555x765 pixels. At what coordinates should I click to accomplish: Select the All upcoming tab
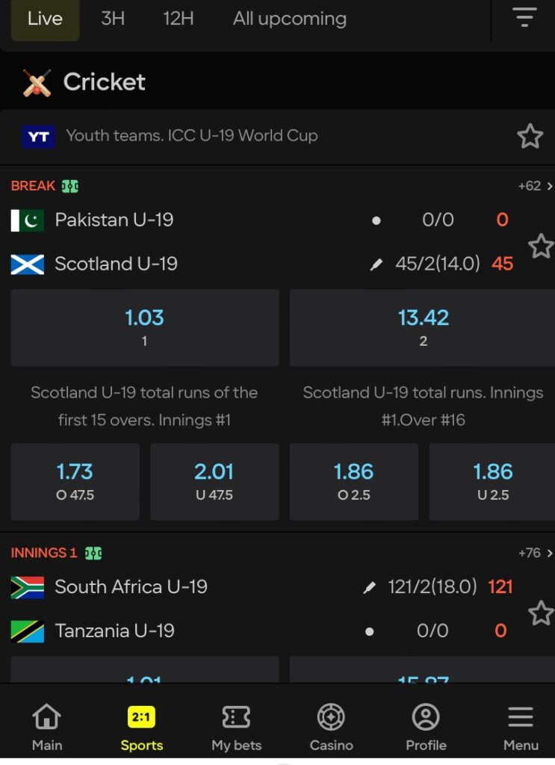point(290,19)
